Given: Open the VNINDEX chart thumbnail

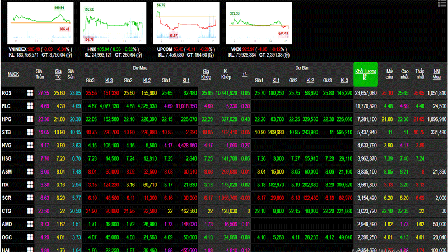Looking at the screenshot, I should pyautogui.click(x=40, y=23).
